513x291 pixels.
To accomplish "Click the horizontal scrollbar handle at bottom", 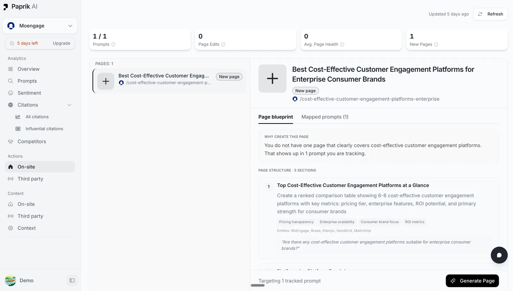I will tap(257, 285).
